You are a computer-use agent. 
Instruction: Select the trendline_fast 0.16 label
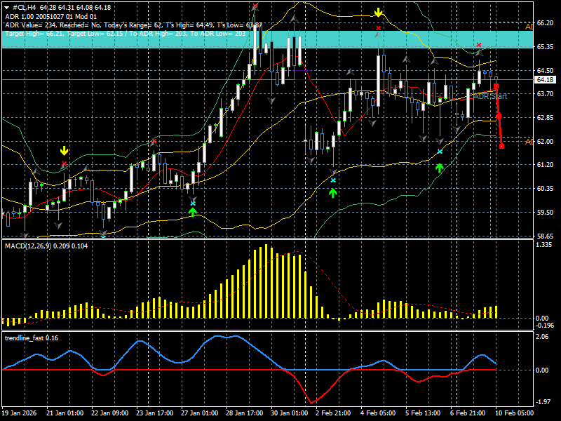[32, 338]
